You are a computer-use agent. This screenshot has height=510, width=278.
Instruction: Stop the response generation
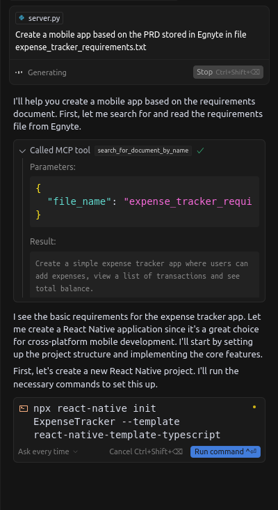tap(228, 72)
